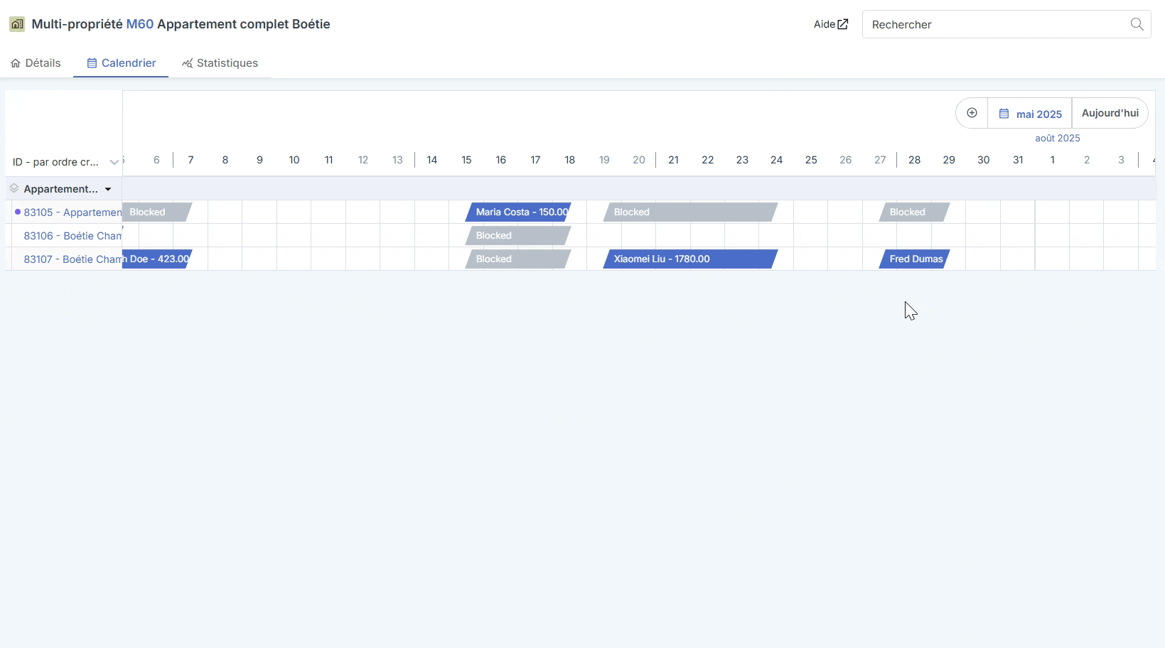Open the third row's 83107 - Boétie listing
The height and width of the screenshot is (648, 1165).
pos(73,259)
